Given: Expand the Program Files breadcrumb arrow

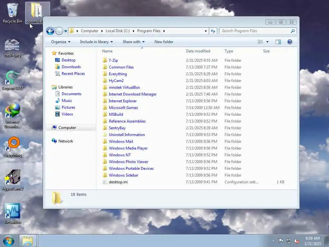Looking at the screenshot, I should point(164,31).
